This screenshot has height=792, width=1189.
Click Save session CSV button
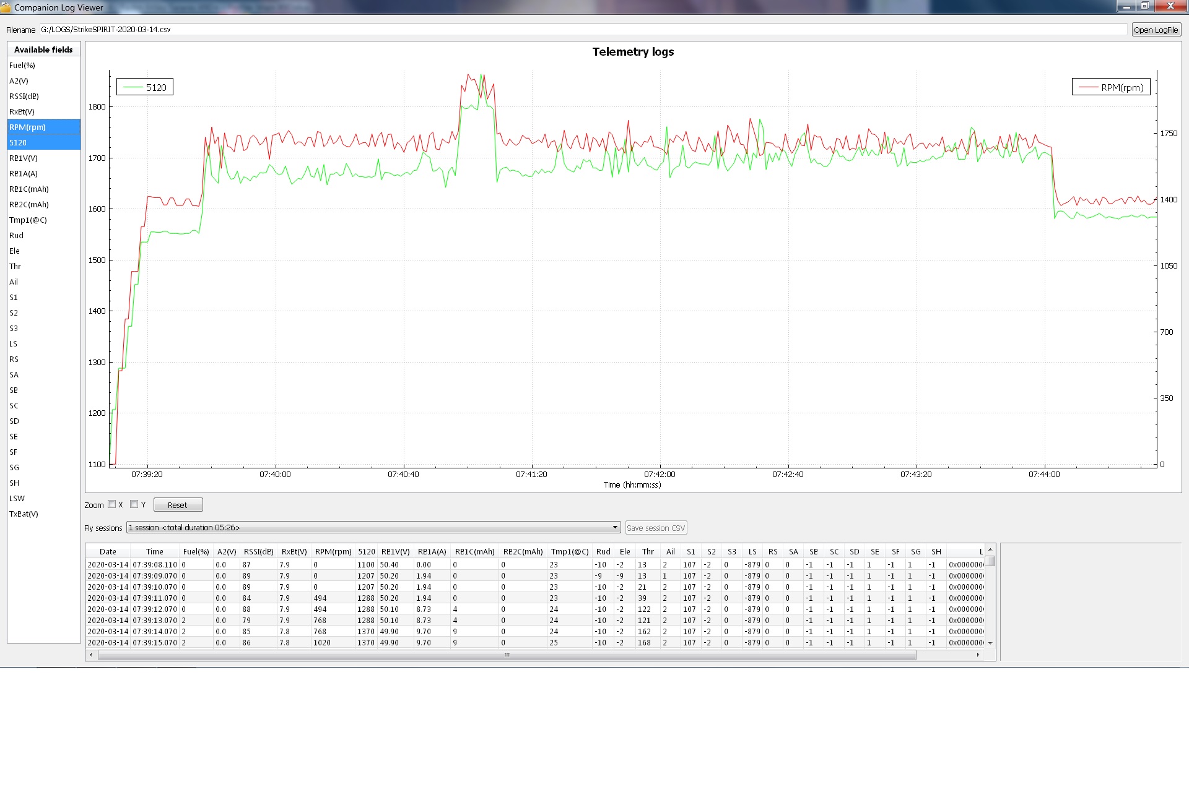coord(656,528)
